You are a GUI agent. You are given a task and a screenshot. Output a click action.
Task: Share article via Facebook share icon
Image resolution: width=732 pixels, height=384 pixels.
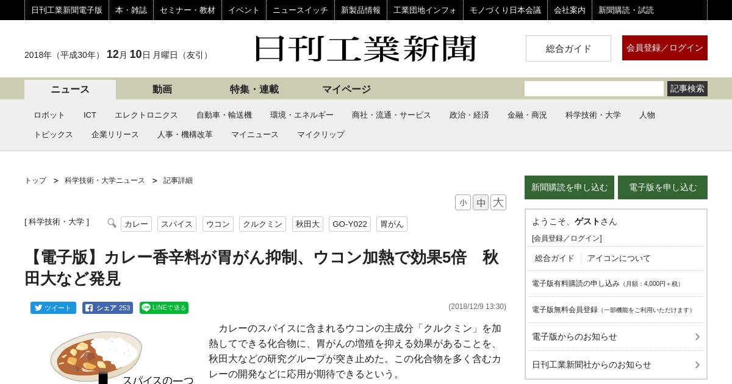107,308
